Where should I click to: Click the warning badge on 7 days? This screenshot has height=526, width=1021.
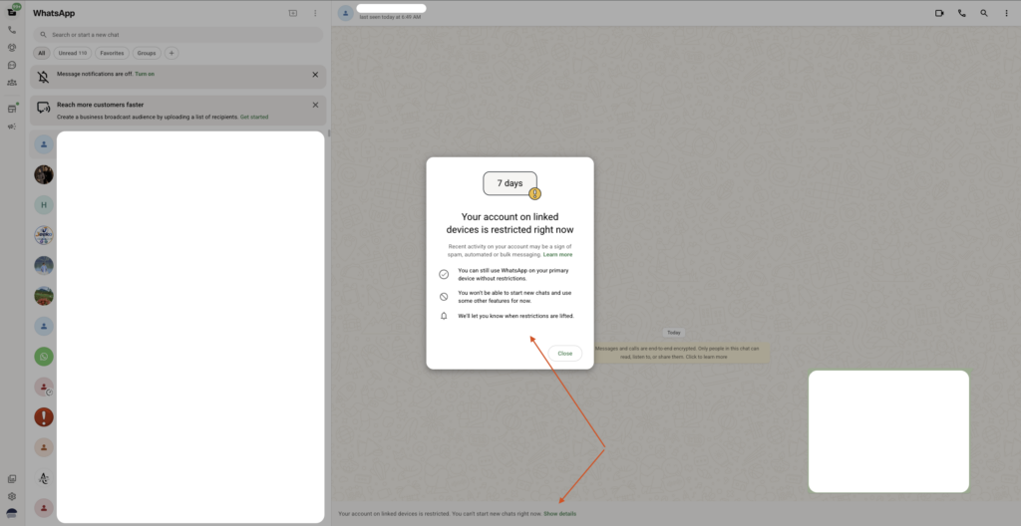click(534, 193)
